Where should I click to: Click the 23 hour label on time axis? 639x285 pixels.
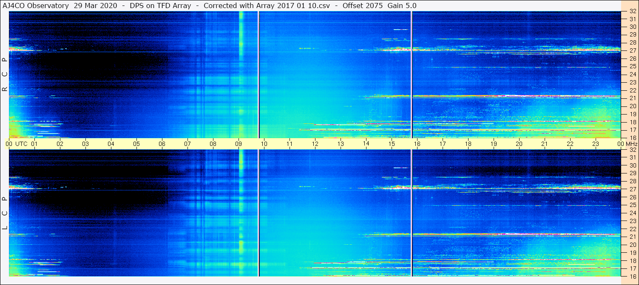[596, 144]
